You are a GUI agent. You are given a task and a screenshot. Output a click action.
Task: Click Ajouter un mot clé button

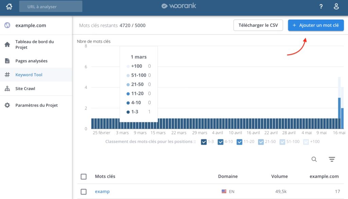click(316, 25)
